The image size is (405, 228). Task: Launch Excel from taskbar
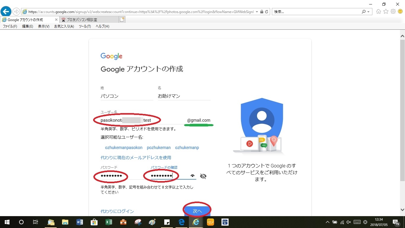pyautogui.click(x=109, y=222)
